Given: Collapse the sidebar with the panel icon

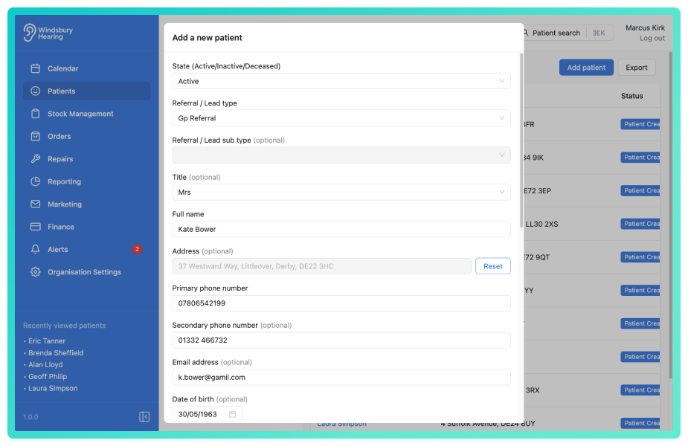Looking at the screenshot, I should 144,416.
